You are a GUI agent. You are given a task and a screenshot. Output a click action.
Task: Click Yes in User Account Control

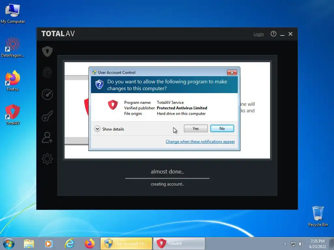196,128
